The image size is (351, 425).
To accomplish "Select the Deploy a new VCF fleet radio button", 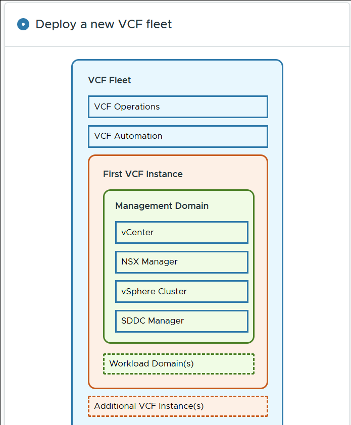I will 23,24.
